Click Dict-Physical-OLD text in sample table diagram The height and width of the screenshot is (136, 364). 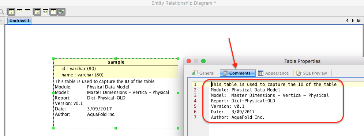106,98
